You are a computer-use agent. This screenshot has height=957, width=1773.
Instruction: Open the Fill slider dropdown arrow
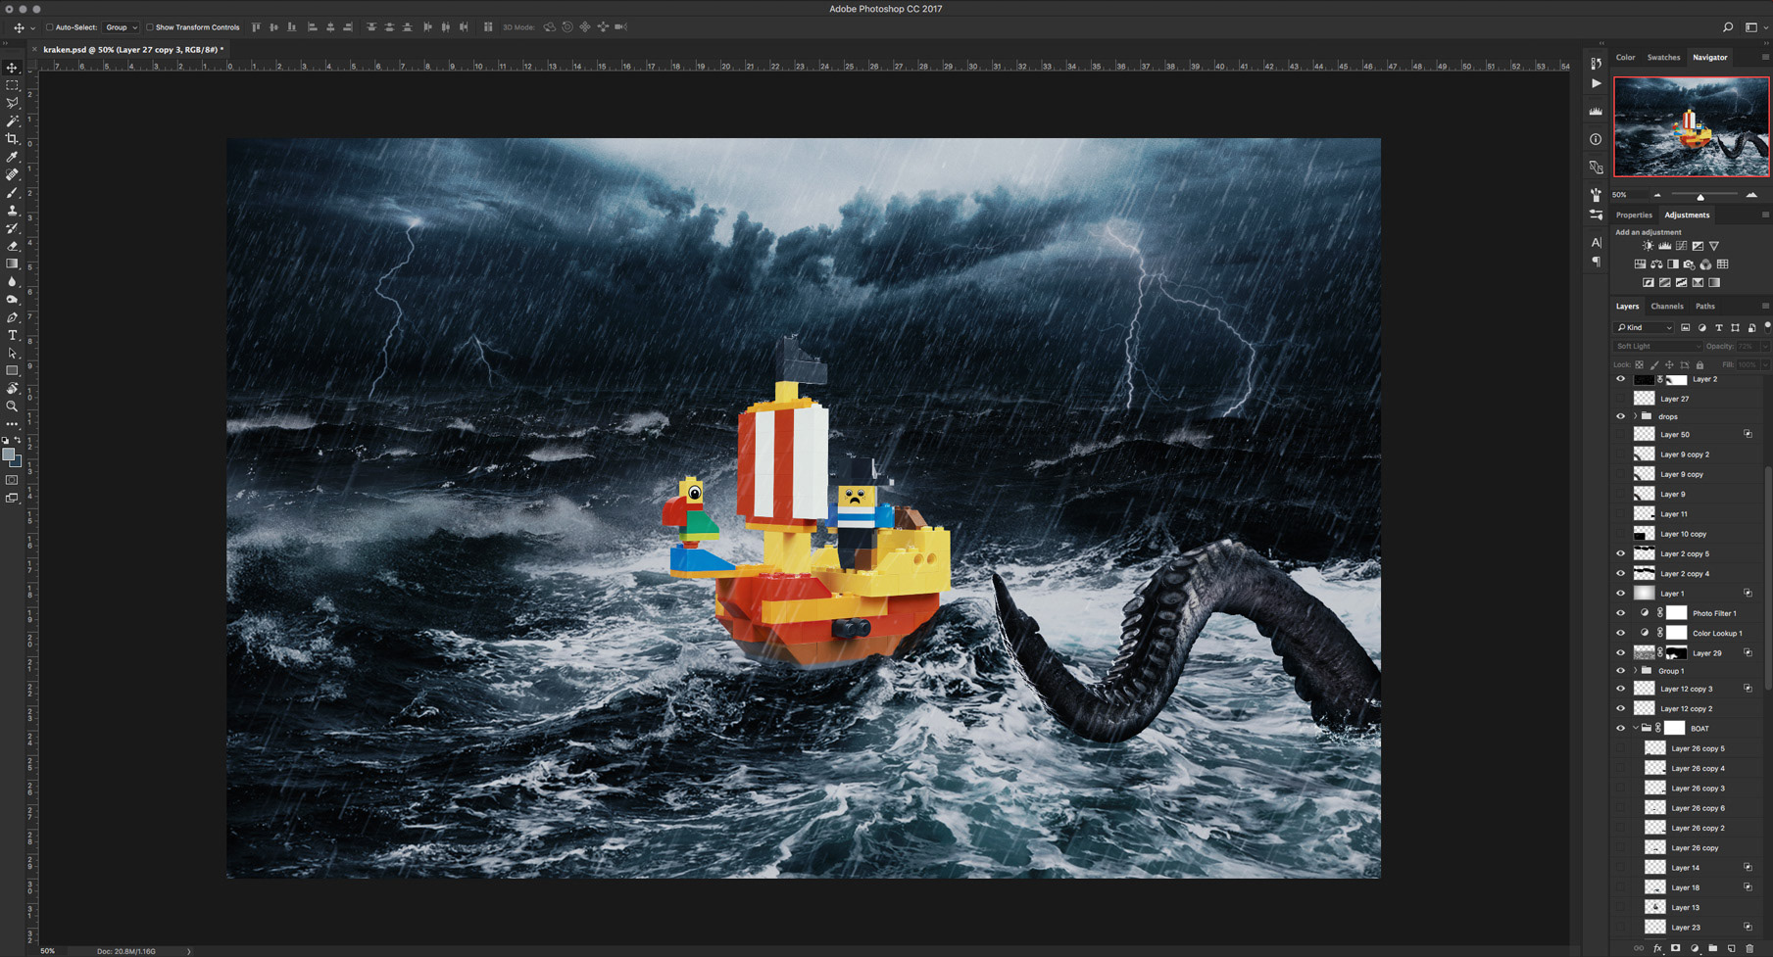1765,364
